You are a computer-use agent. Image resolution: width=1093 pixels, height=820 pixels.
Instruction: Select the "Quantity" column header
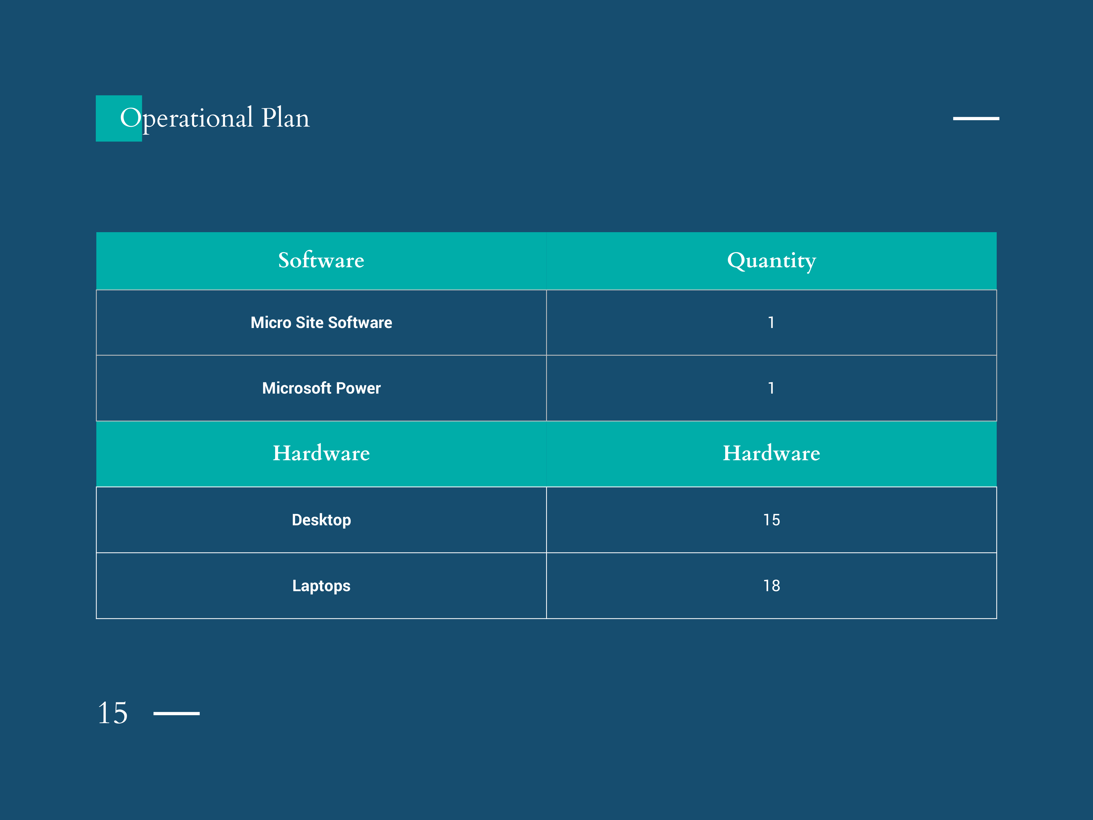[x=771, y=261]
